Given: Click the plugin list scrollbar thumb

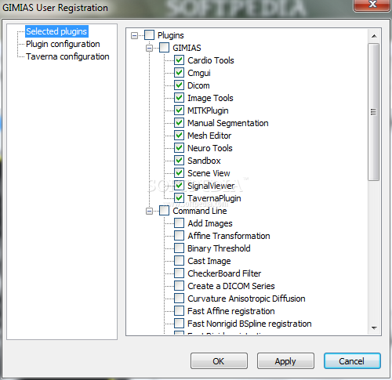Looking at the screenshot, I should click(374, 112).
